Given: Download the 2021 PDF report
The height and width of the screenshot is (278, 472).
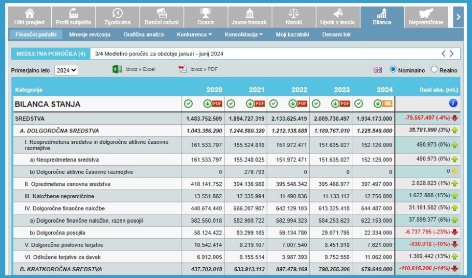Looking at the screenshot, I should [x=255, y=104].
